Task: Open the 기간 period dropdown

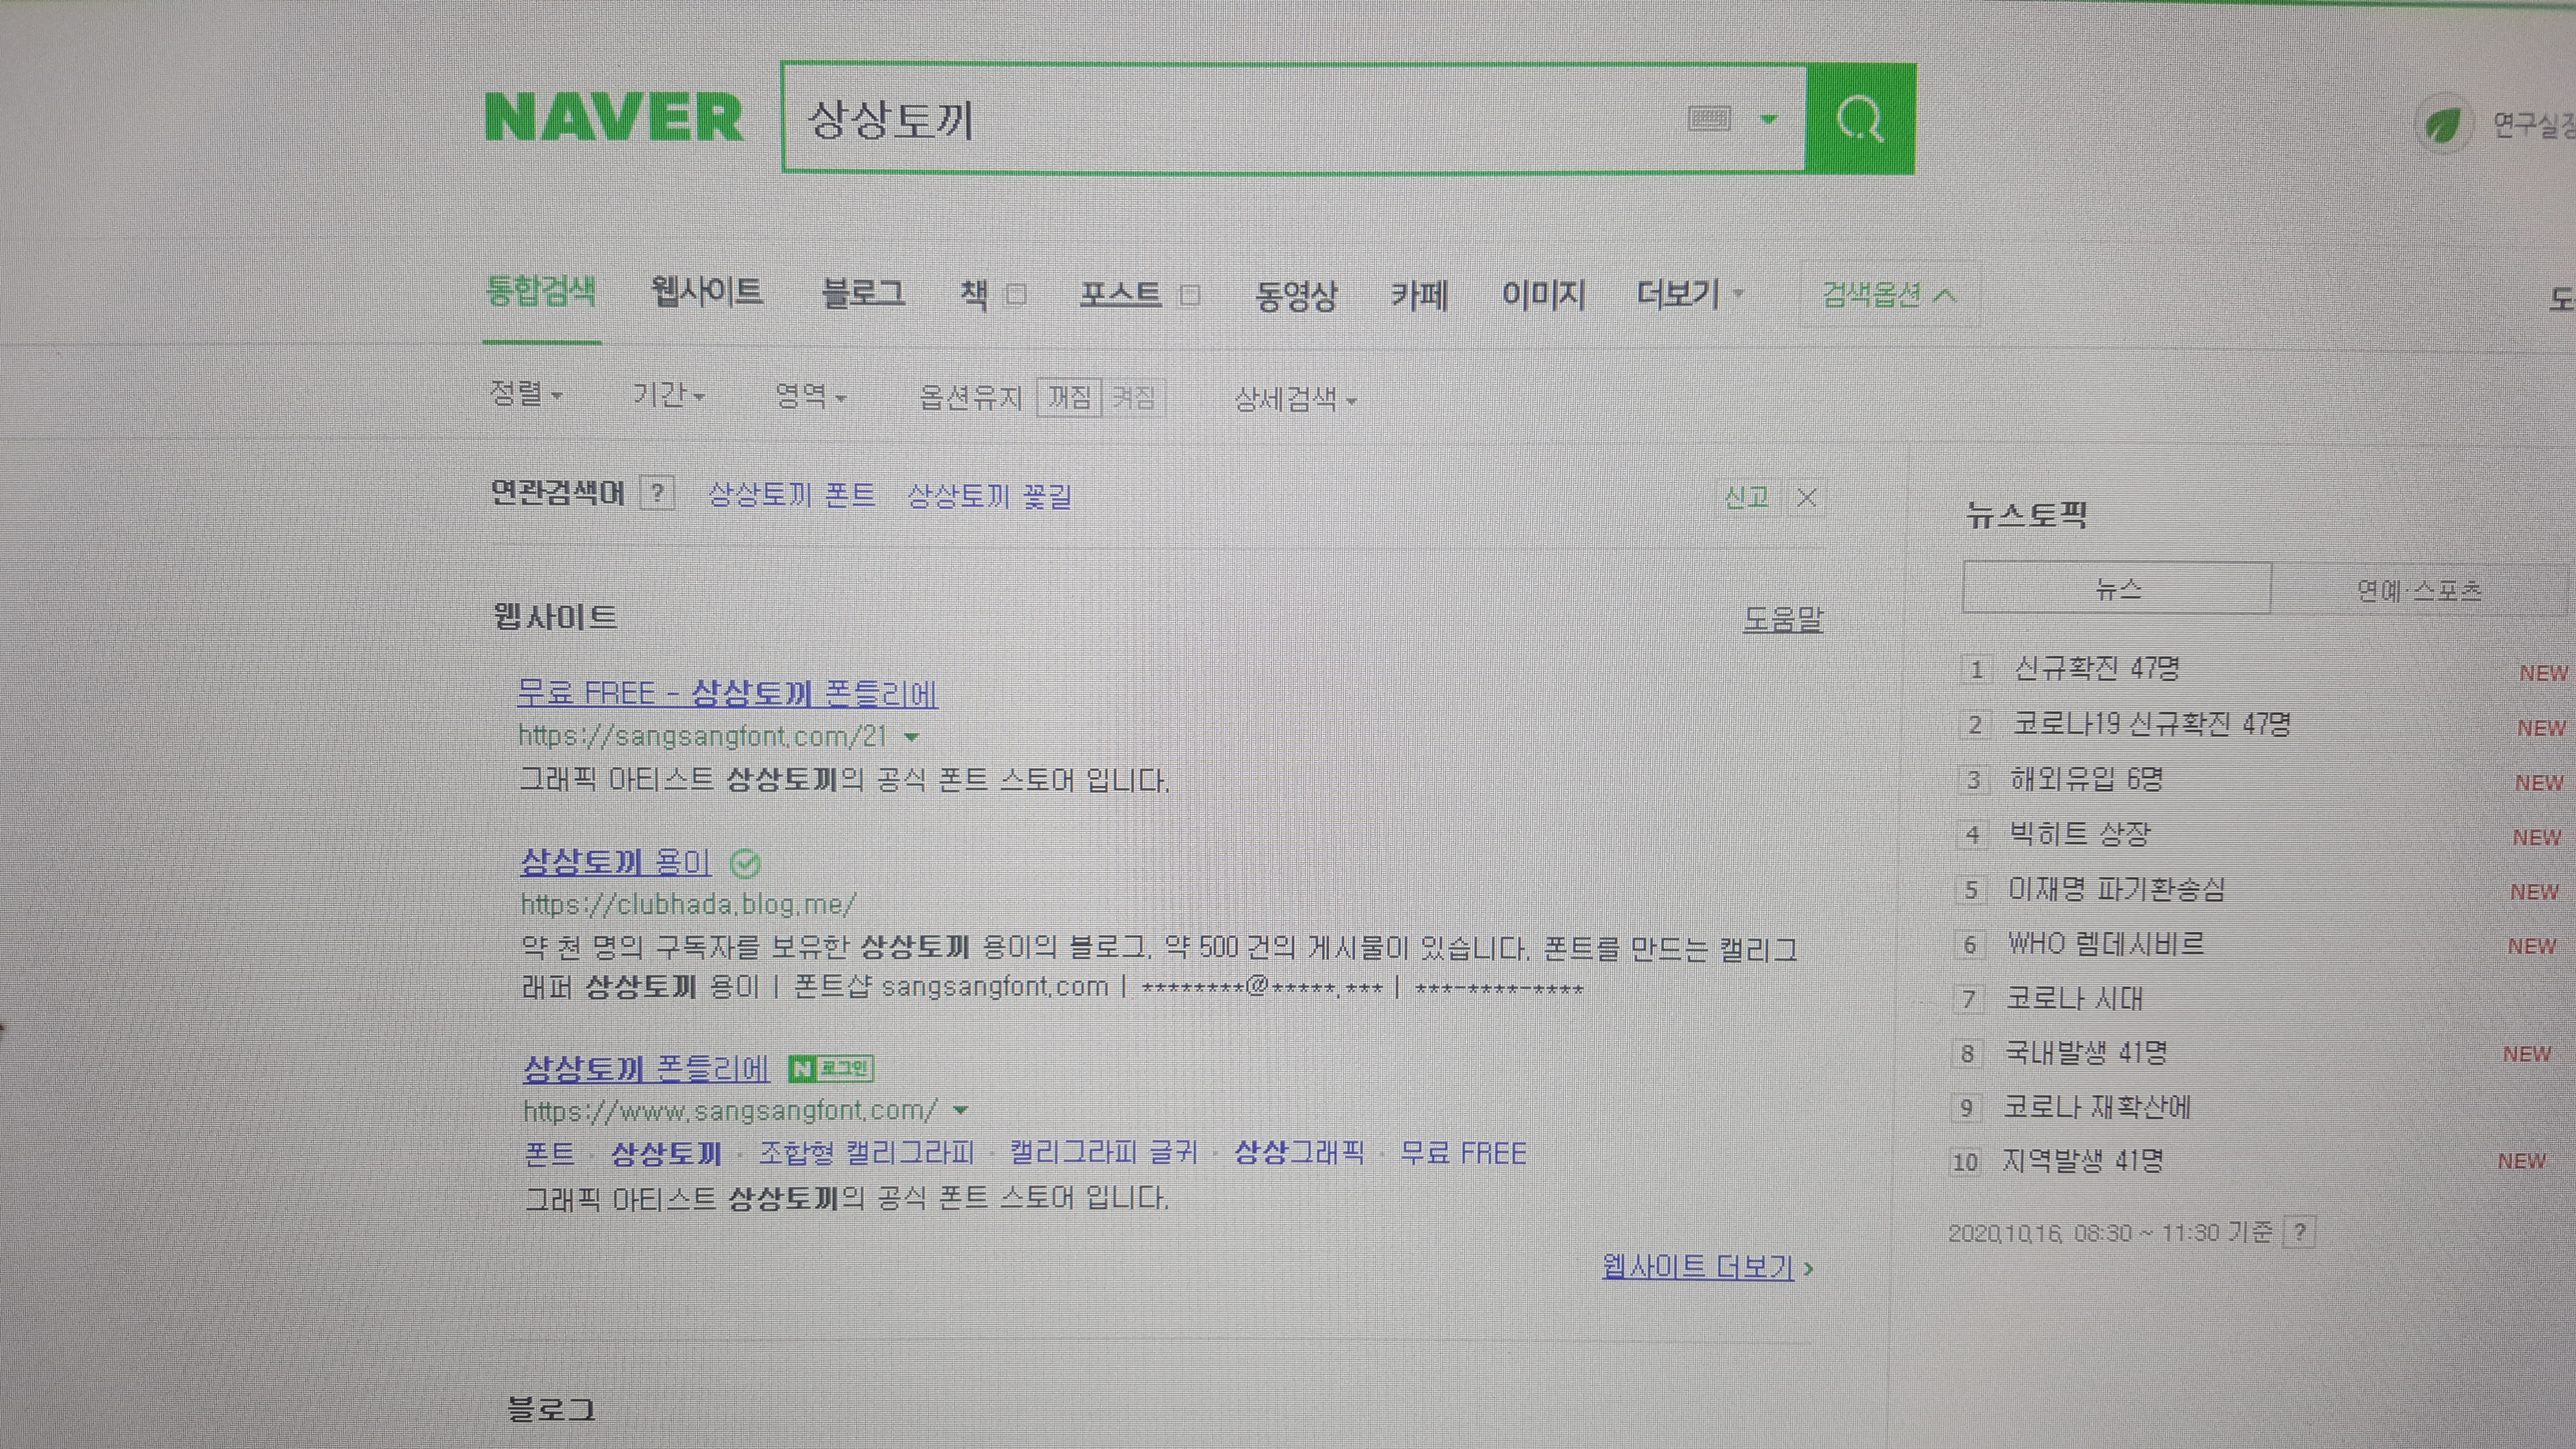Action: point(668,395)
